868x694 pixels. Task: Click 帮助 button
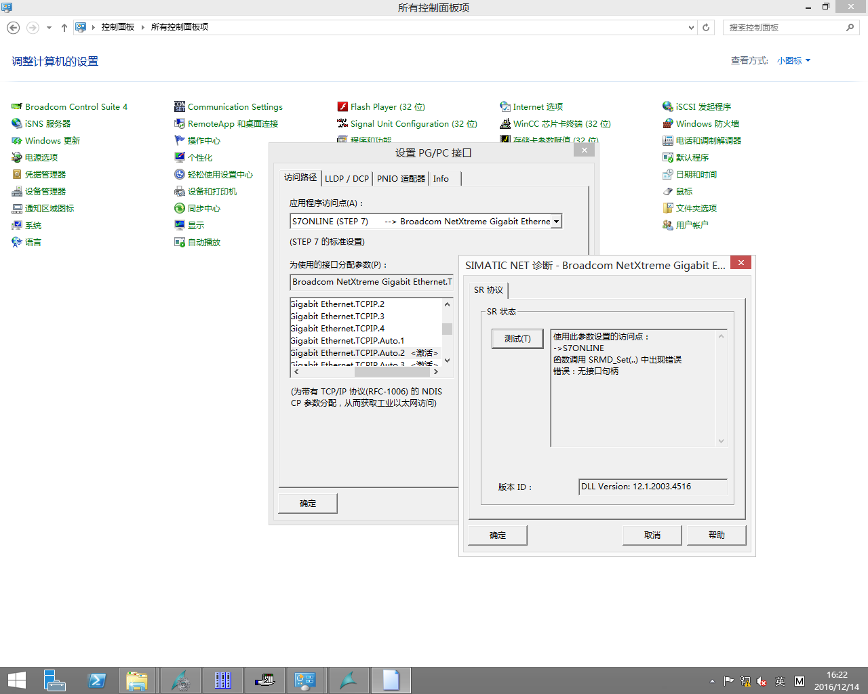(x=717, y=535)
